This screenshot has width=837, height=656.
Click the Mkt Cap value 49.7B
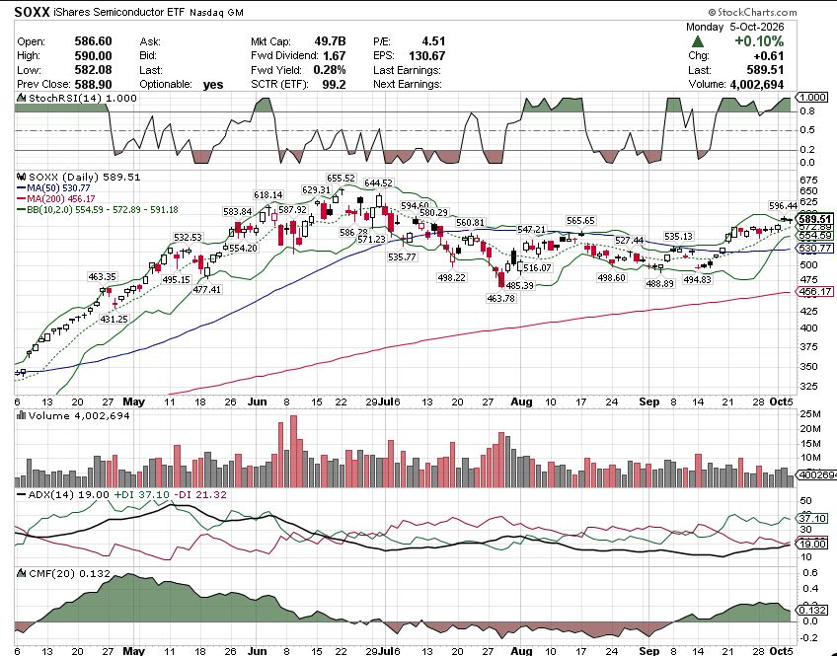pos(330,41)
